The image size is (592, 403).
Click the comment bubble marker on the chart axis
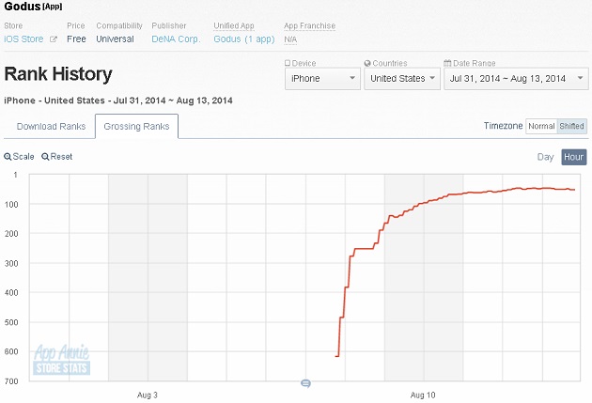305,384
